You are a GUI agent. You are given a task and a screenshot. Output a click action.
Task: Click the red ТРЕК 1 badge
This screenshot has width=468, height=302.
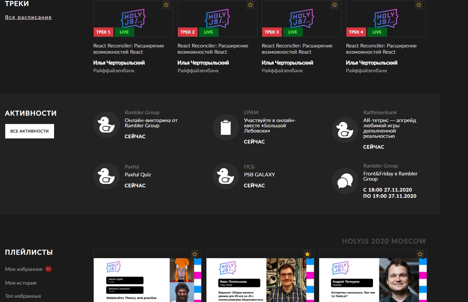click(104, 32)
